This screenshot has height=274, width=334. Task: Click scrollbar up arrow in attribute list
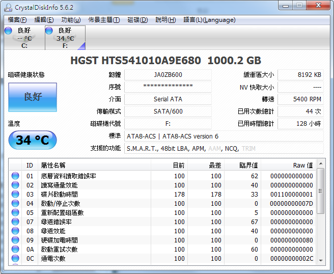320,164
